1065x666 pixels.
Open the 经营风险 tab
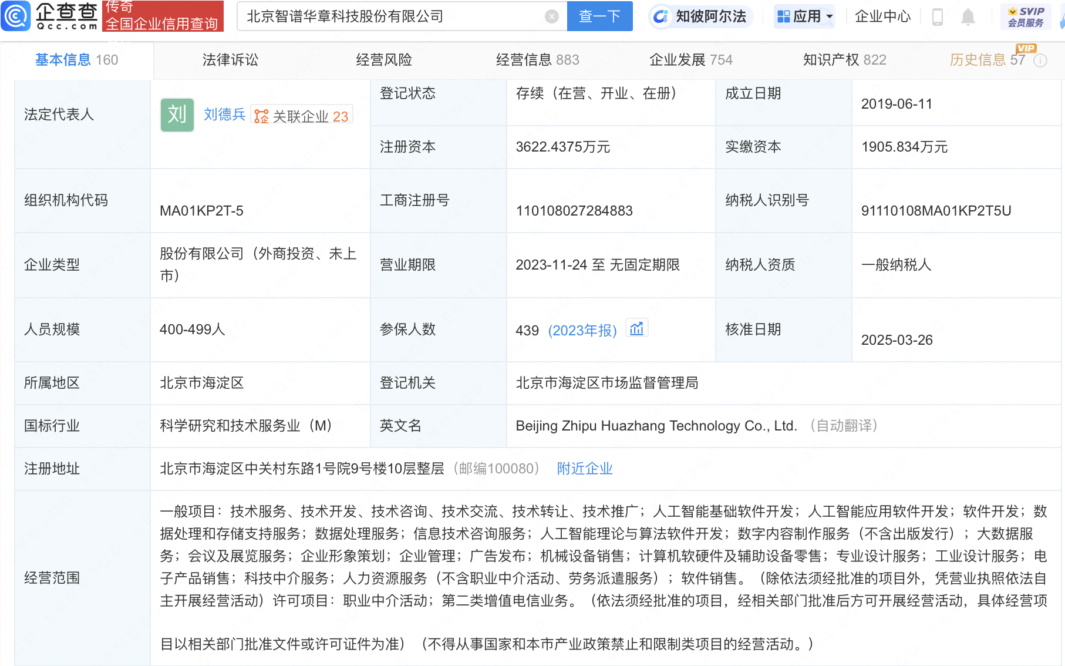(x=384, y=60)
